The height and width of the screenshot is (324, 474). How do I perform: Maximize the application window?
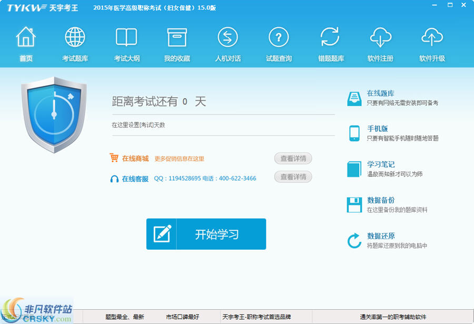[x=450, y=5]
